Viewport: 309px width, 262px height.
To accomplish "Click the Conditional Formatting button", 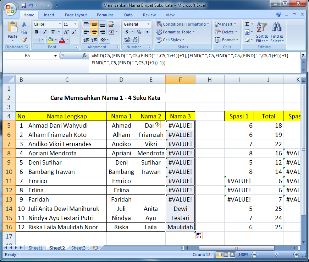I will pyautogui.click(x=184, y=24).
